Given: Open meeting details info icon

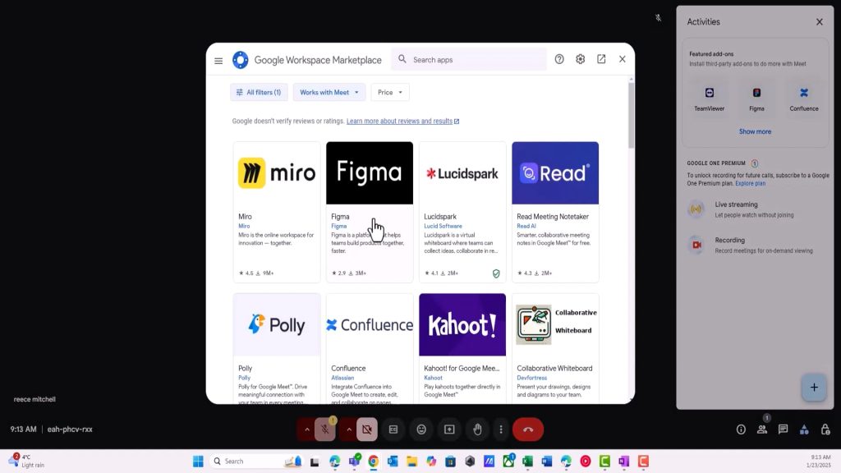Looking at the screenshot, I should pyautogui.click(x=741, y=429).
